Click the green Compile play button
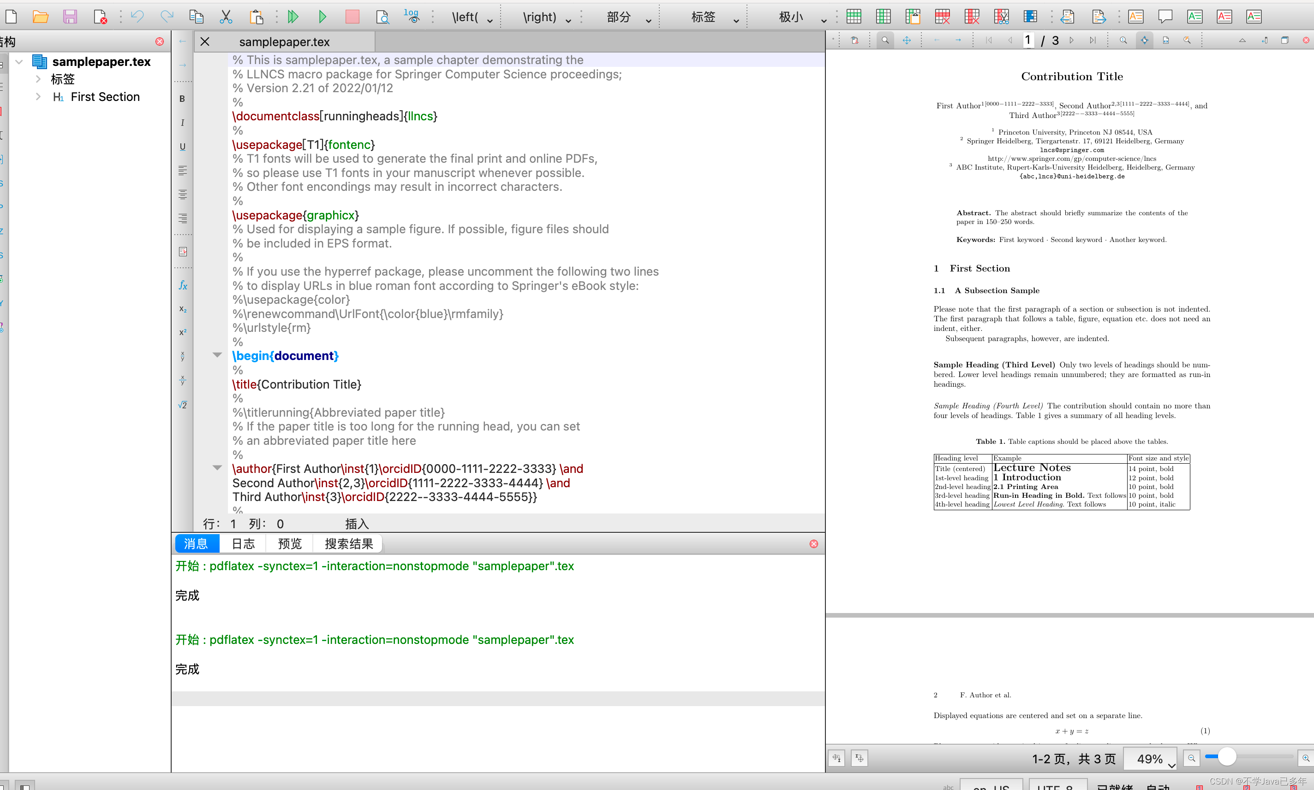Screen dimensions: 1314x790 (x=323, y=17)
